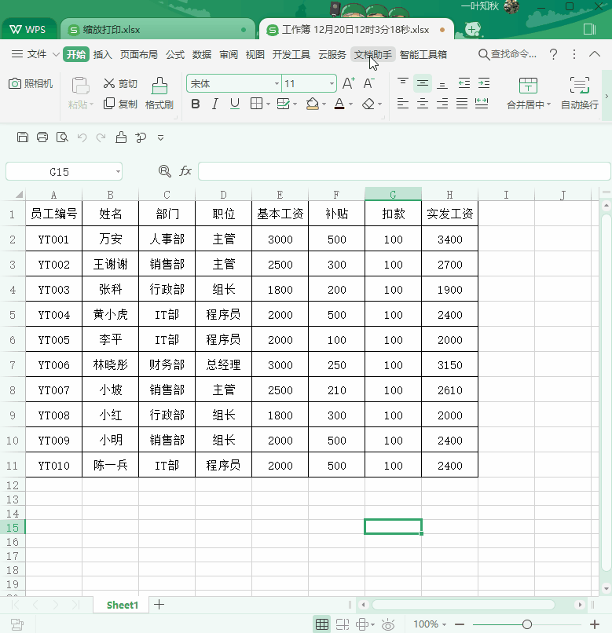Apply red font color icon
Image resolution: width=612 pixels, height=633 pixels.
click(339, 104)
